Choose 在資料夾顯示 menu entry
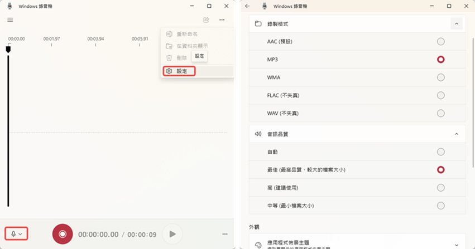 click(x=198, y=46)
